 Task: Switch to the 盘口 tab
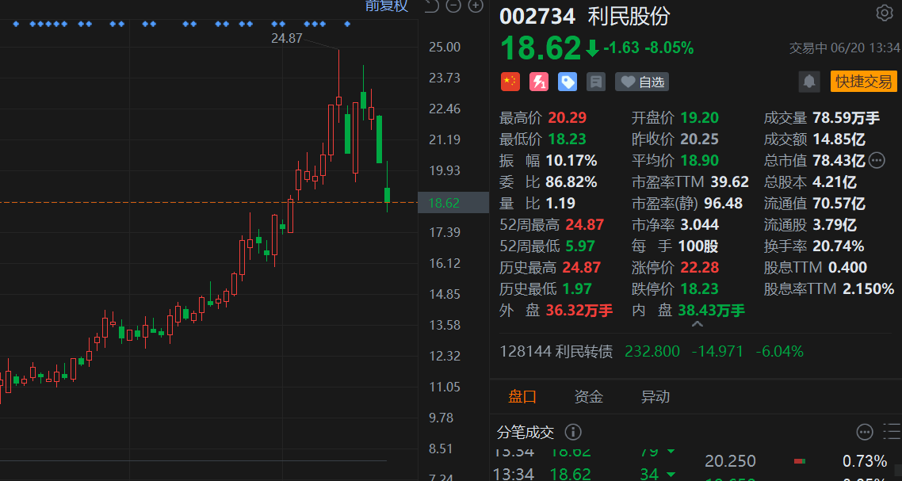(x=522, y=396)
